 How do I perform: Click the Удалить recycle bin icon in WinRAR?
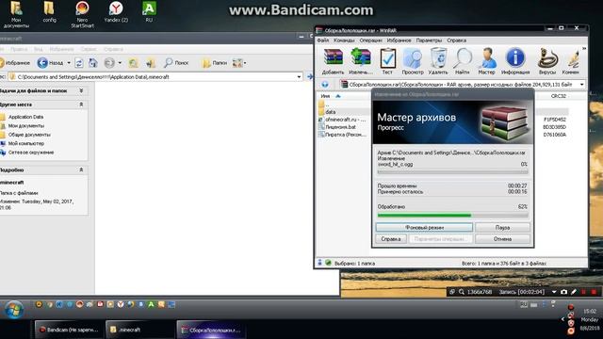pos(438,61)
